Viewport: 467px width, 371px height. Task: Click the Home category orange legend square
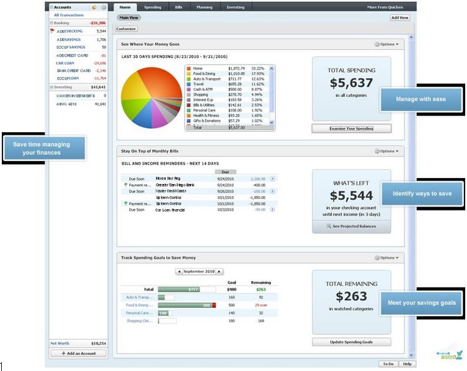pyautogui.click(x=189, y=69)
